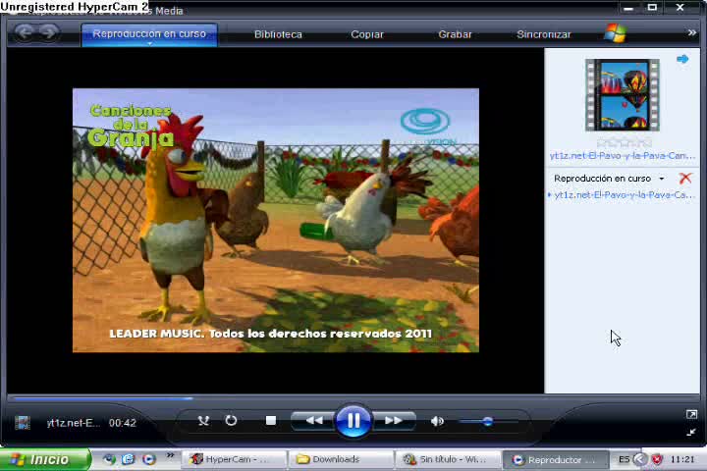Image resolution: width=707 pixels, height=471 pixels.
Task: Open the Sincronizar tab
Action: 544,34
